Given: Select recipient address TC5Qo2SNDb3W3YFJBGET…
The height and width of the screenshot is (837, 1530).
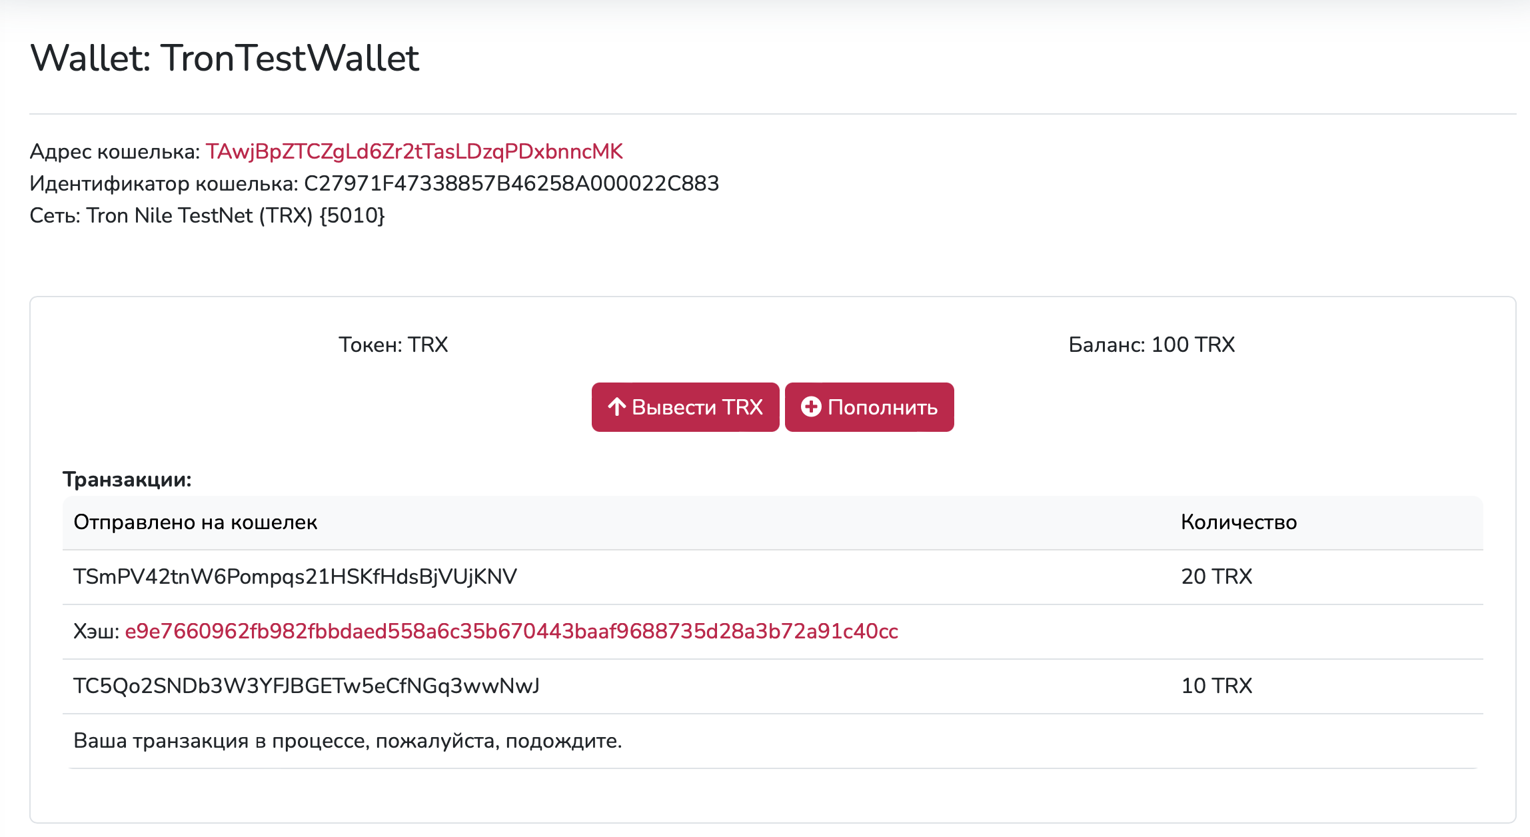Looking at the screenshot, I should (306, 686).
